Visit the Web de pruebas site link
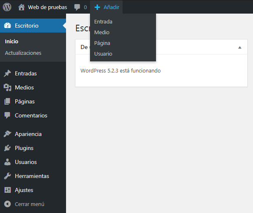 pyautogui.click(x=47, y=7)
